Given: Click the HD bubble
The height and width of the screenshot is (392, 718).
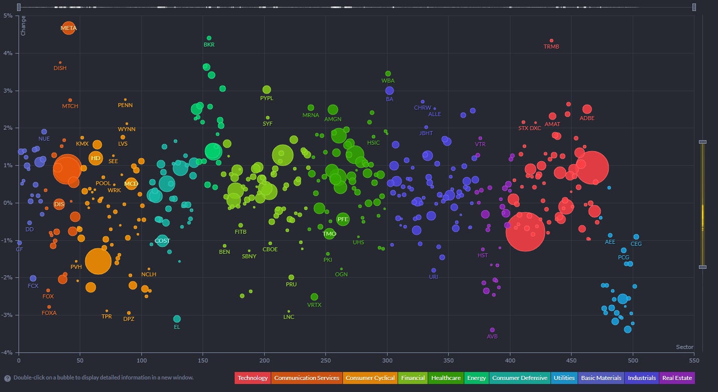Looking at the screenshot, I should point(96,158).
